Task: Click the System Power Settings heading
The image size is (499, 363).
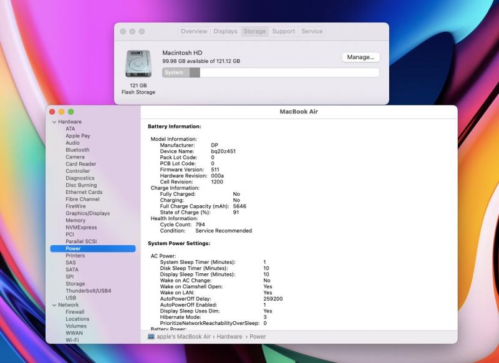Action: [x=179, y=243]
